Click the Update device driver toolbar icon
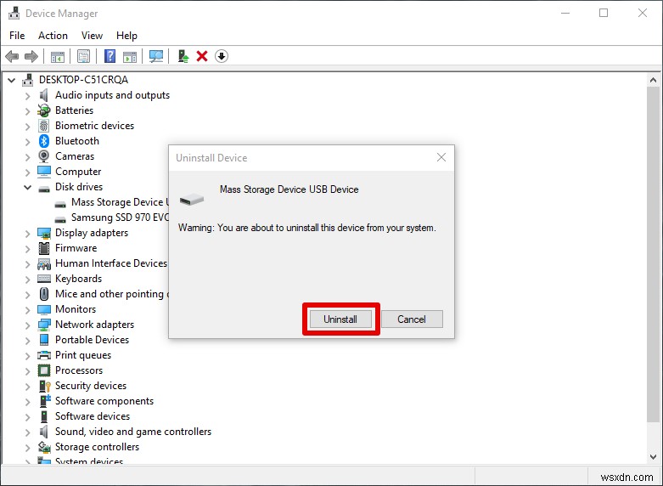This screenshot has width=663, height=486. [x=183, y=56]
